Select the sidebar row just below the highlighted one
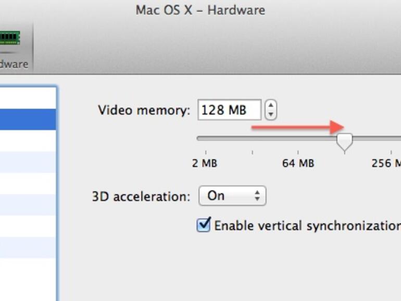Viewport: 401px width, 301px height. pyautogui.click(x=28, y=141)
